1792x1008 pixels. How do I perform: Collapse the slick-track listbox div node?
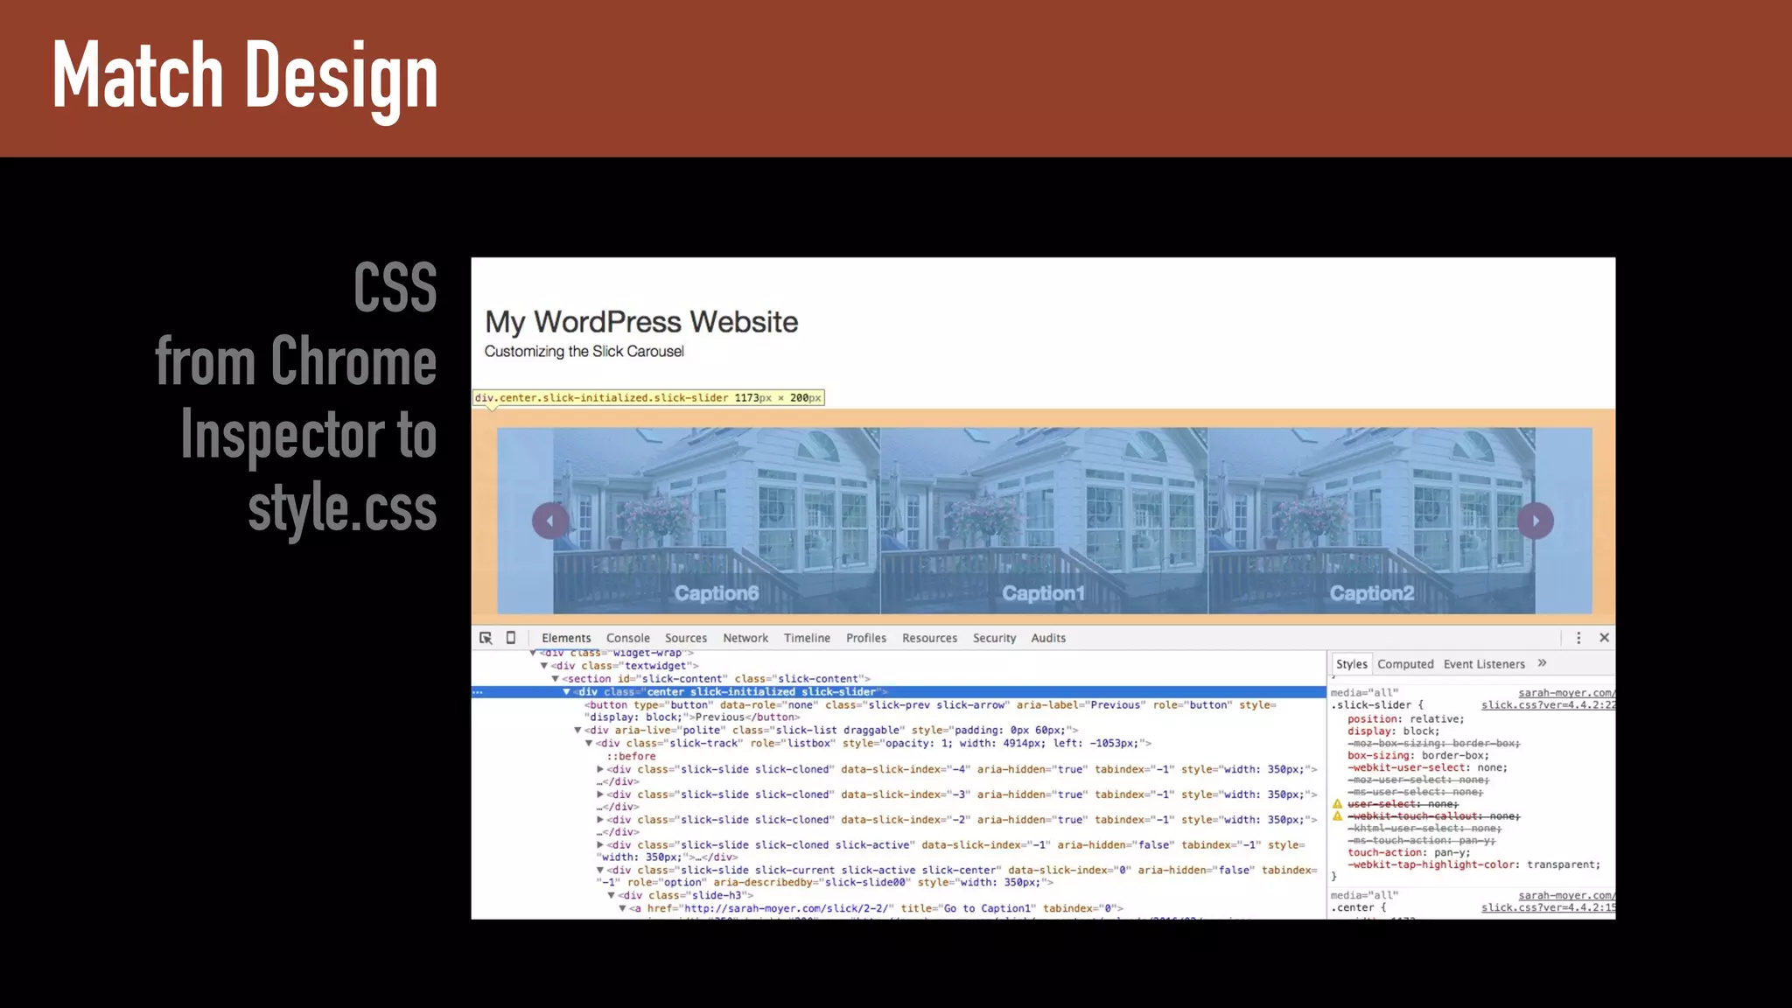[x=589, y=744]
